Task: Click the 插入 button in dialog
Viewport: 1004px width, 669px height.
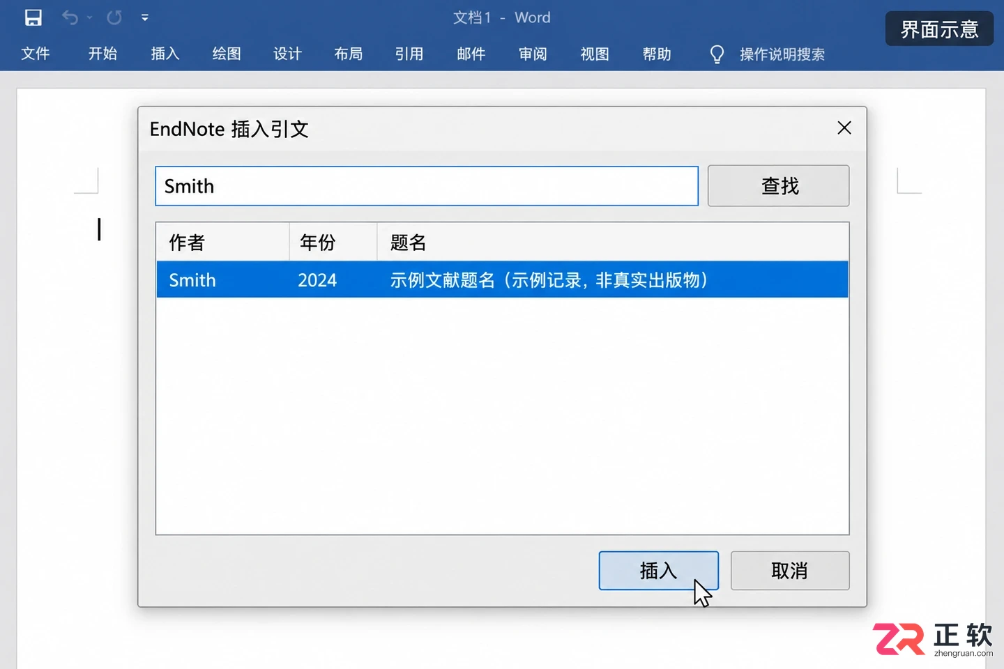Action: click(x=659, y=571)
